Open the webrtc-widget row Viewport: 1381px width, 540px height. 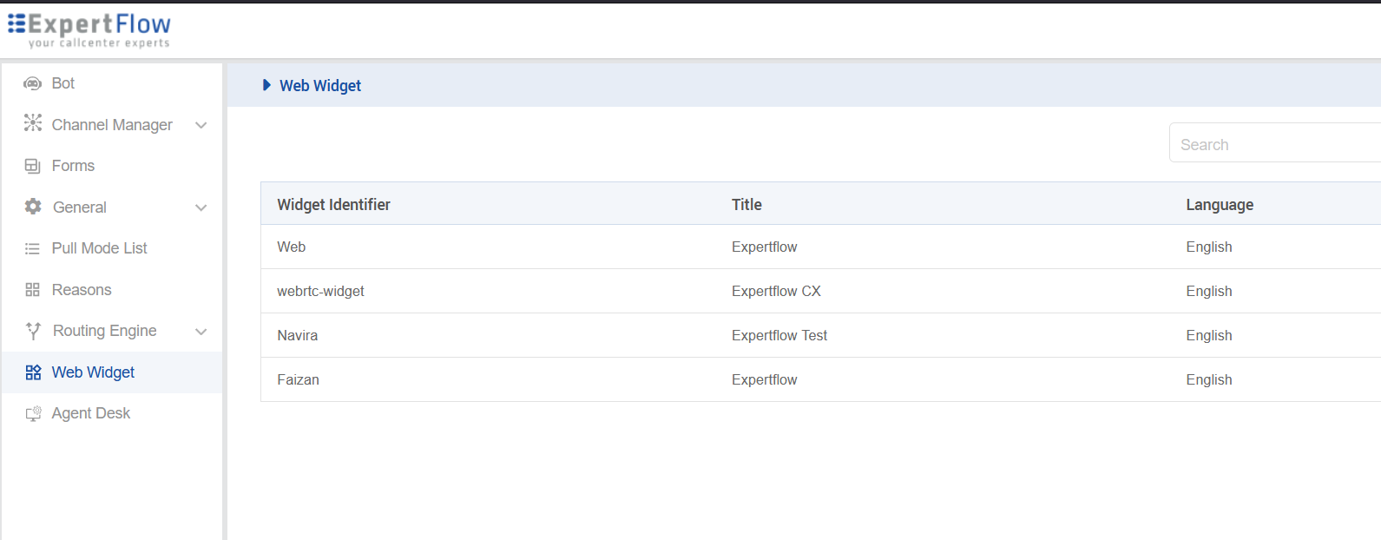click(x=320, y=292)
